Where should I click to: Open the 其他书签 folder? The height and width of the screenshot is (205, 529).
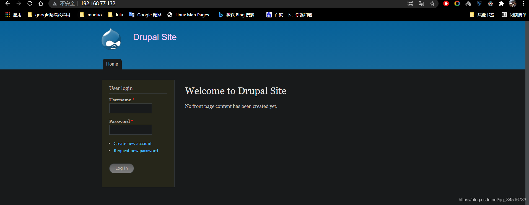(x=482, y=15)
